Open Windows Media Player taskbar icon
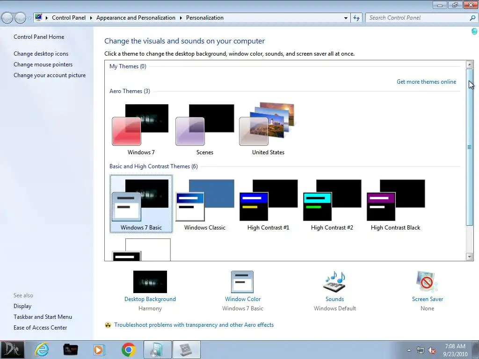The height and width of the screenshot is (359, 479). pyautogui.click(x=98, y=350)
